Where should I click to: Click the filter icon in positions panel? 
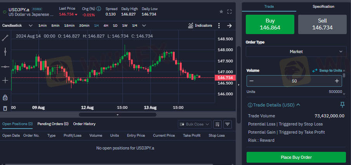coord(228,124)
